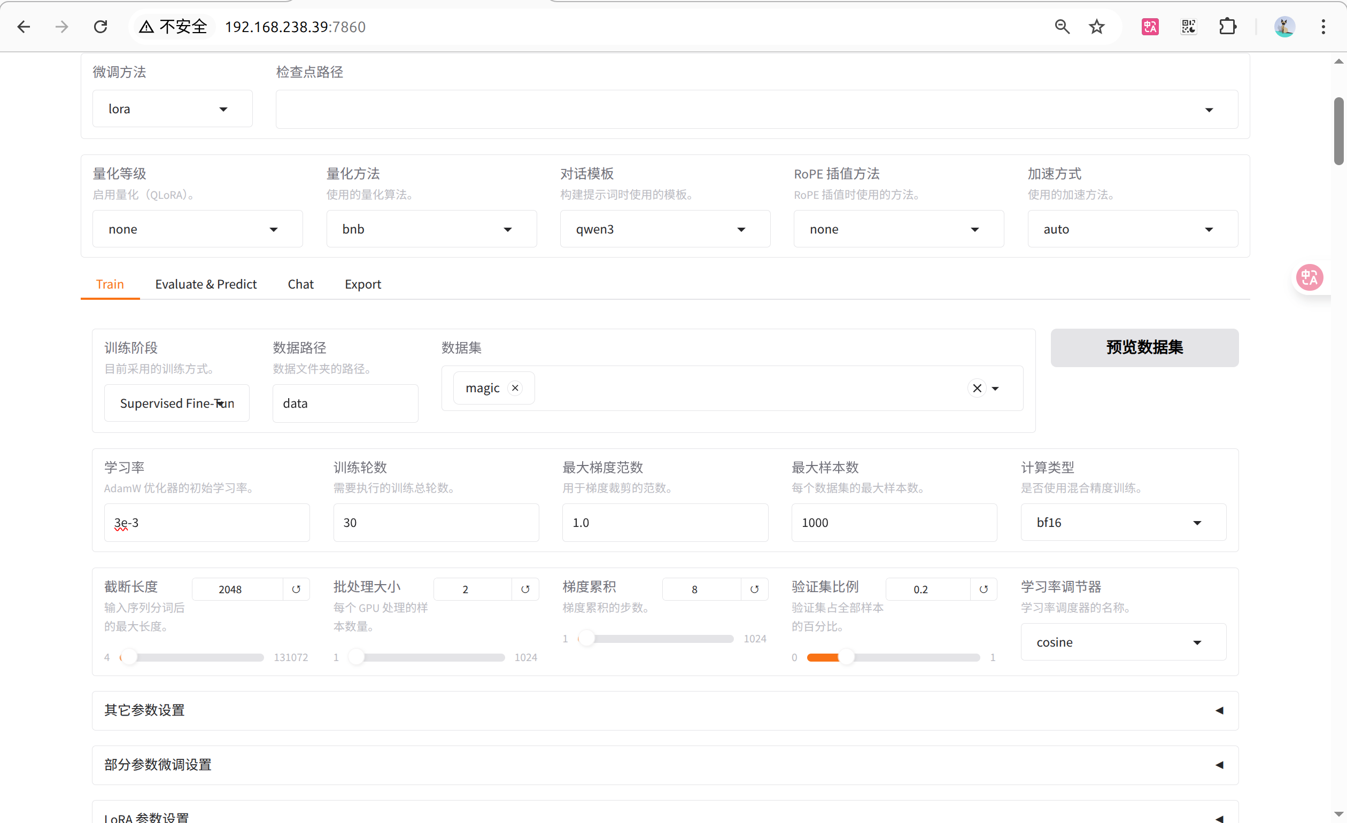Viewport: 1347px width, 823px height.
Task: Remove the magic dataset tag
Action: pos(515,388)
